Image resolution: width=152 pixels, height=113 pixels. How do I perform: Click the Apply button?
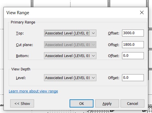coord(107,103)
